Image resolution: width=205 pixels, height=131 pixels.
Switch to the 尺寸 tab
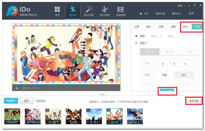(197, 27)
